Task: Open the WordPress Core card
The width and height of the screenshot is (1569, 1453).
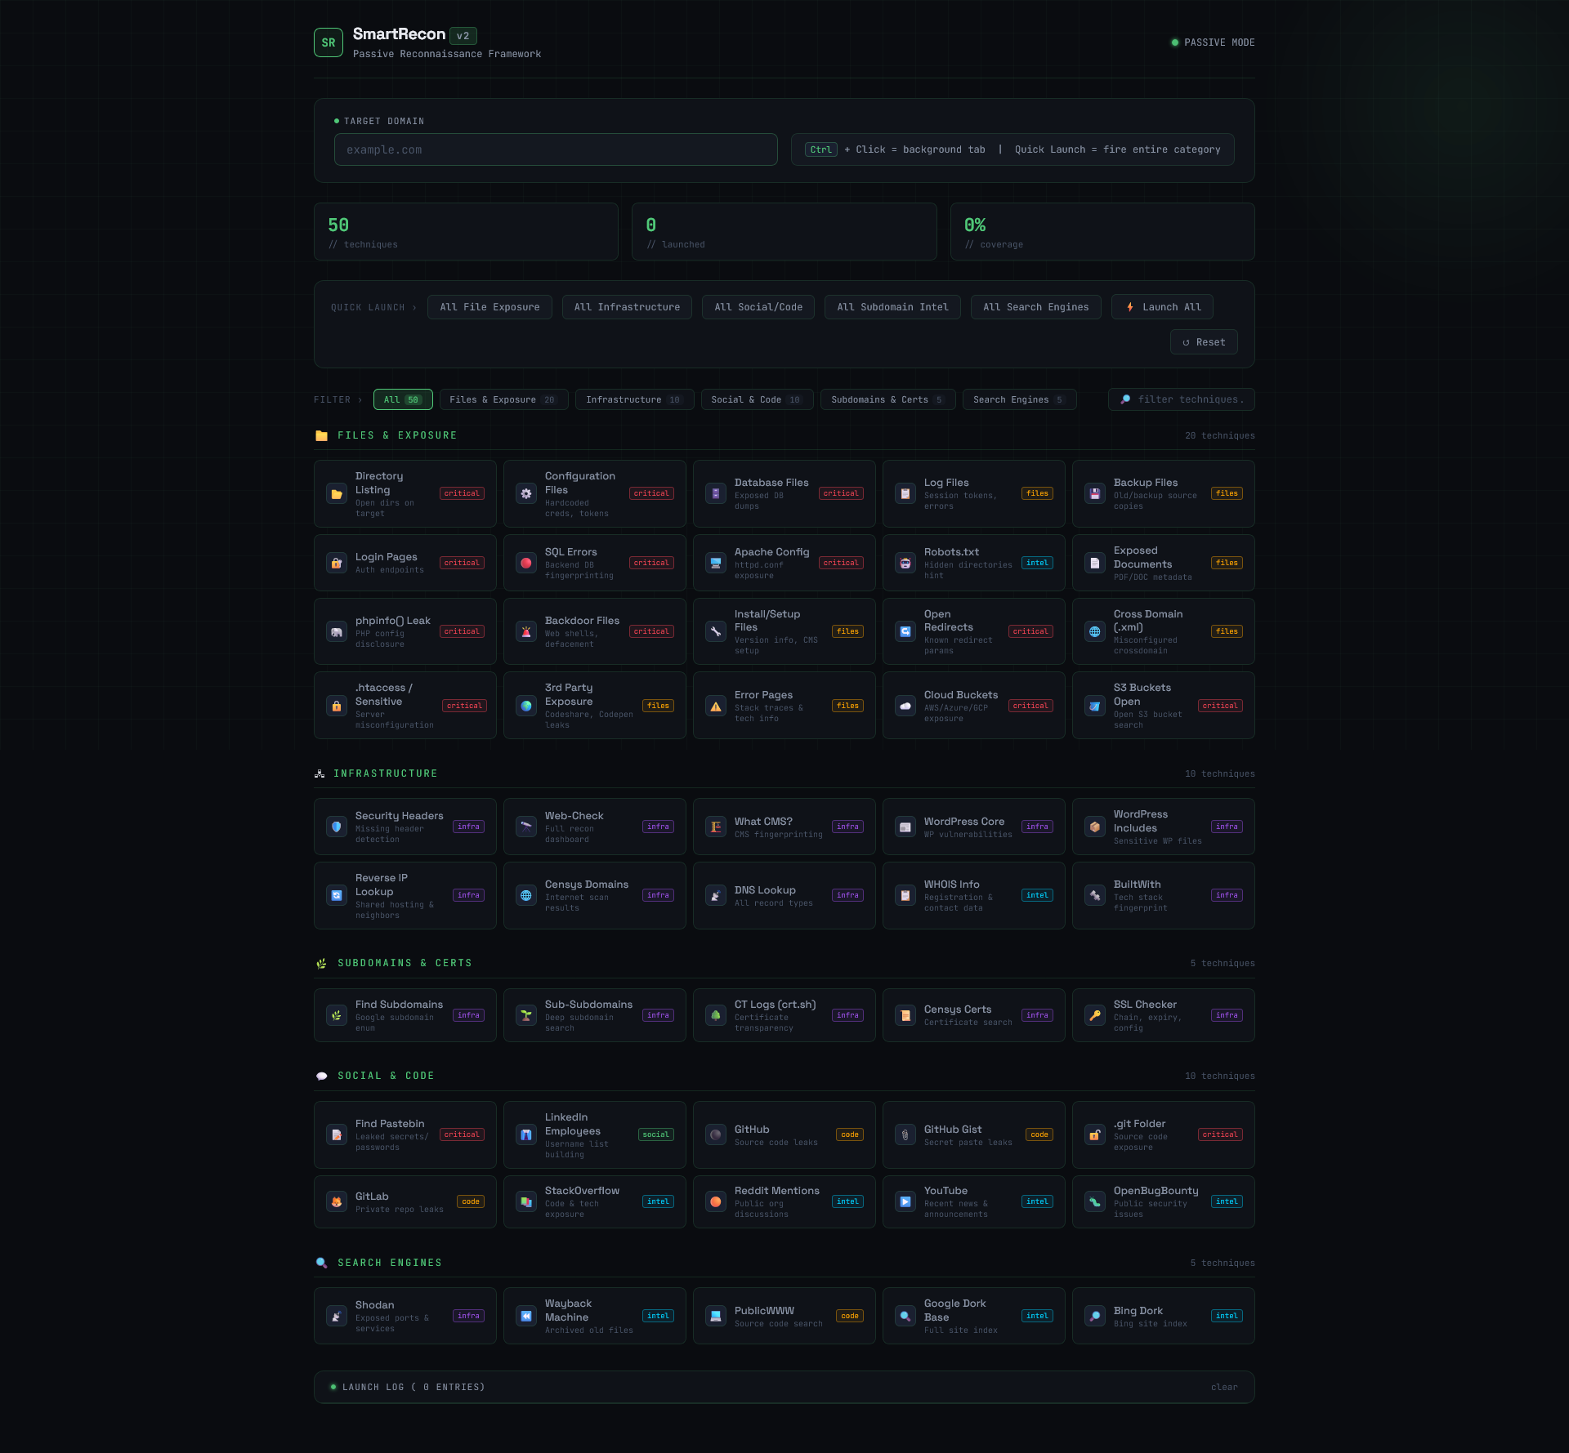Action: pyautogui.click(x=974, y=827)
